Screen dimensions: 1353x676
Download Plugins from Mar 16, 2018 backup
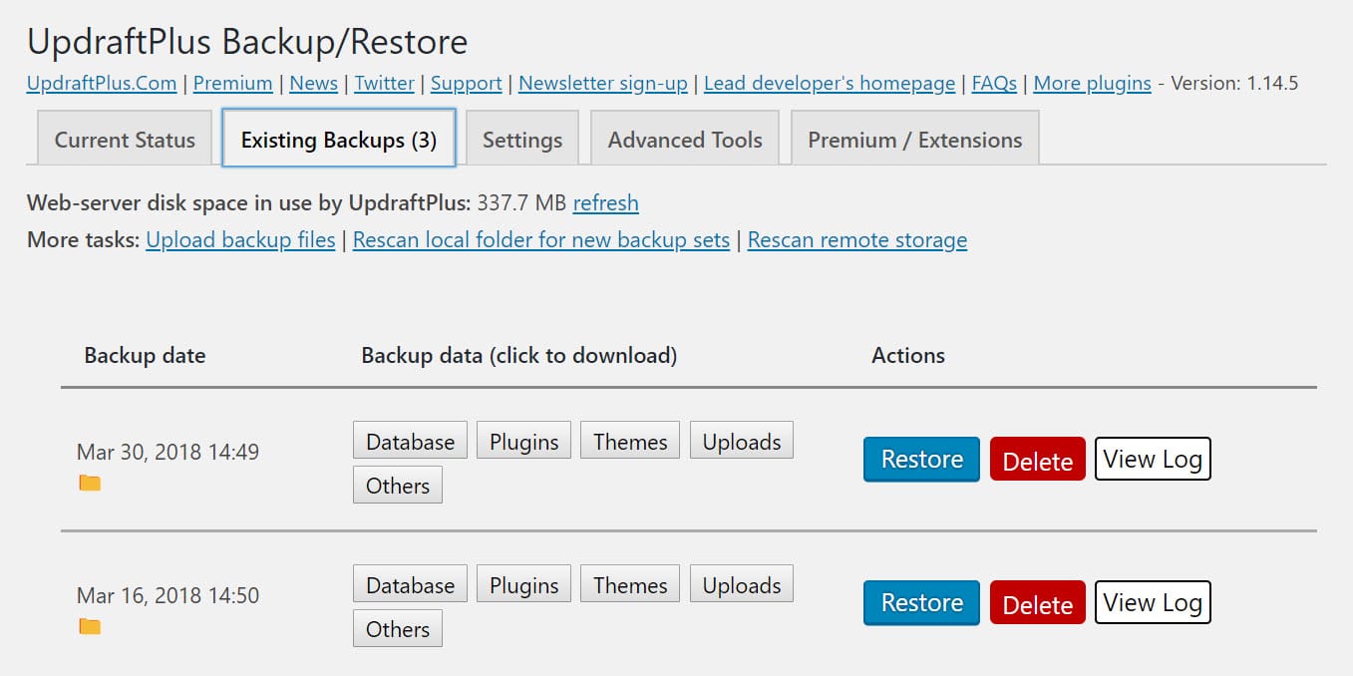click(x=523, y=585)
